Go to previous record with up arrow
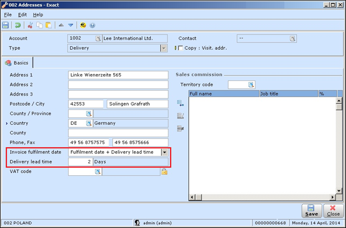346x228 pixels. pyautogui.click(x=61, y=25)
